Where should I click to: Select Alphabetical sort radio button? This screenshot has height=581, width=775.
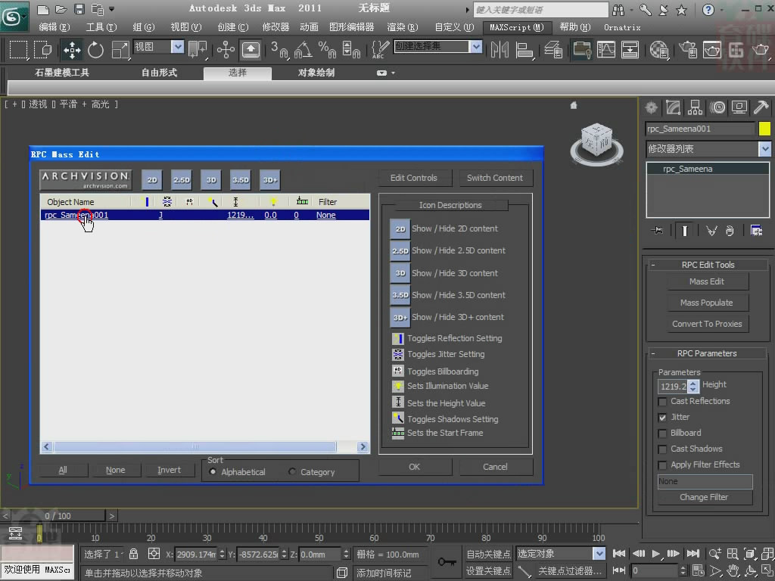pos(213,472)
